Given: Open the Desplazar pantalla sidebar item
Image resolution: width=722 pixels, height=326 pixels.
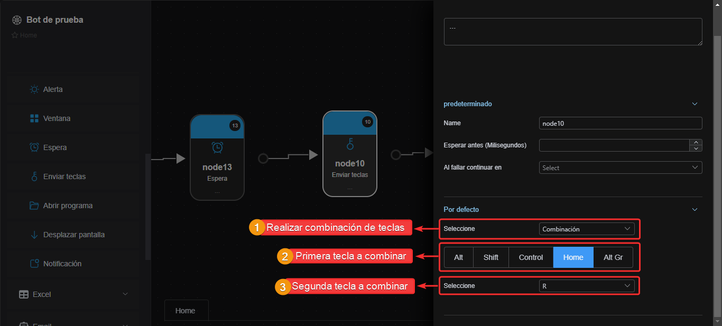Looking at the screenshot, I should tap(74, 235).
